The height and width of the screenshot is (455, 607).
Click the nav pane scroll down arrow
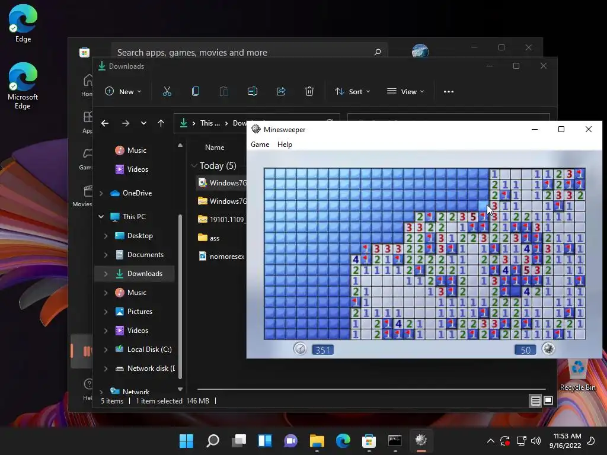(180, 389)
